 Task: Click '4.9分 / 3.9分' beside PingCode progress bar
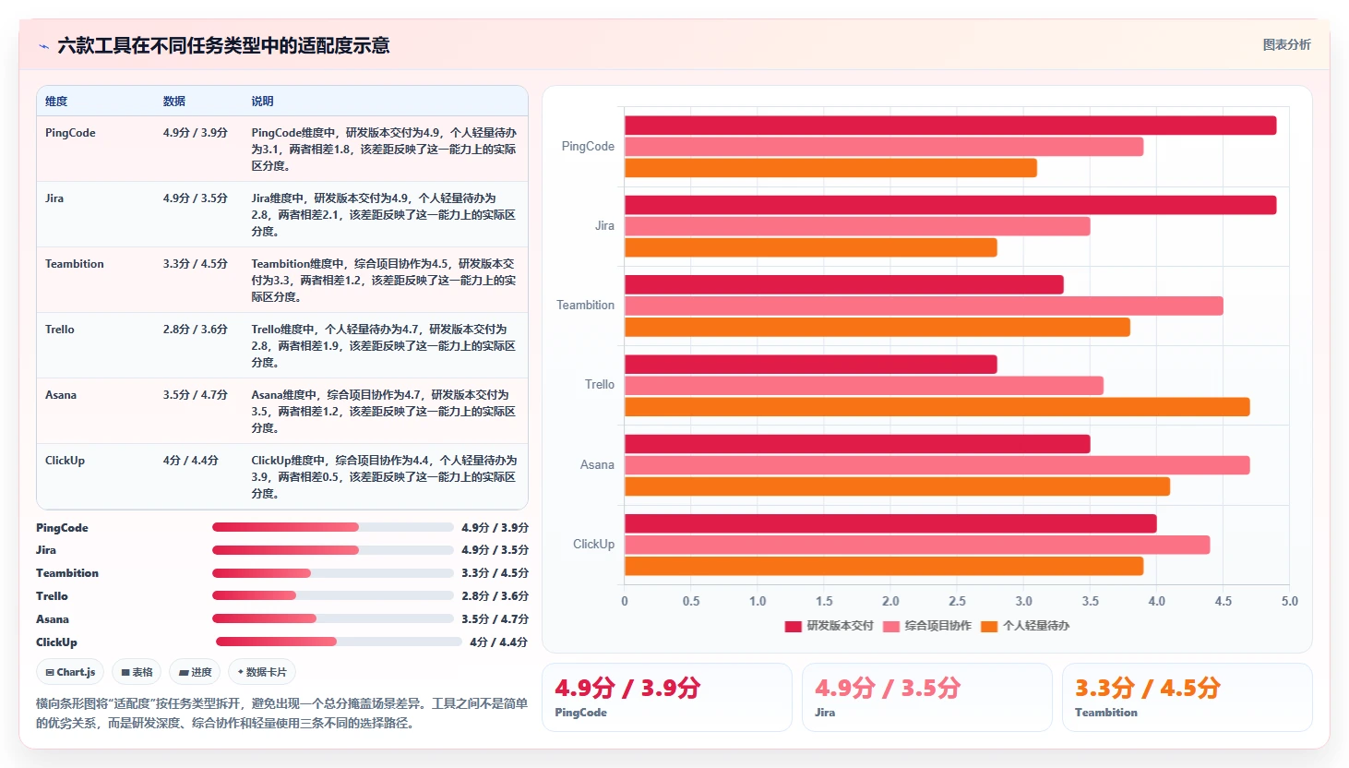[x=495, y=528]
